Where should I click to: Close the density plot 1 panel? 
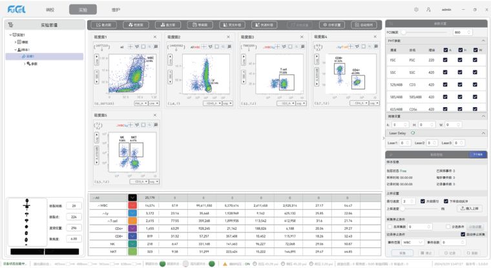tap(155, 37)
